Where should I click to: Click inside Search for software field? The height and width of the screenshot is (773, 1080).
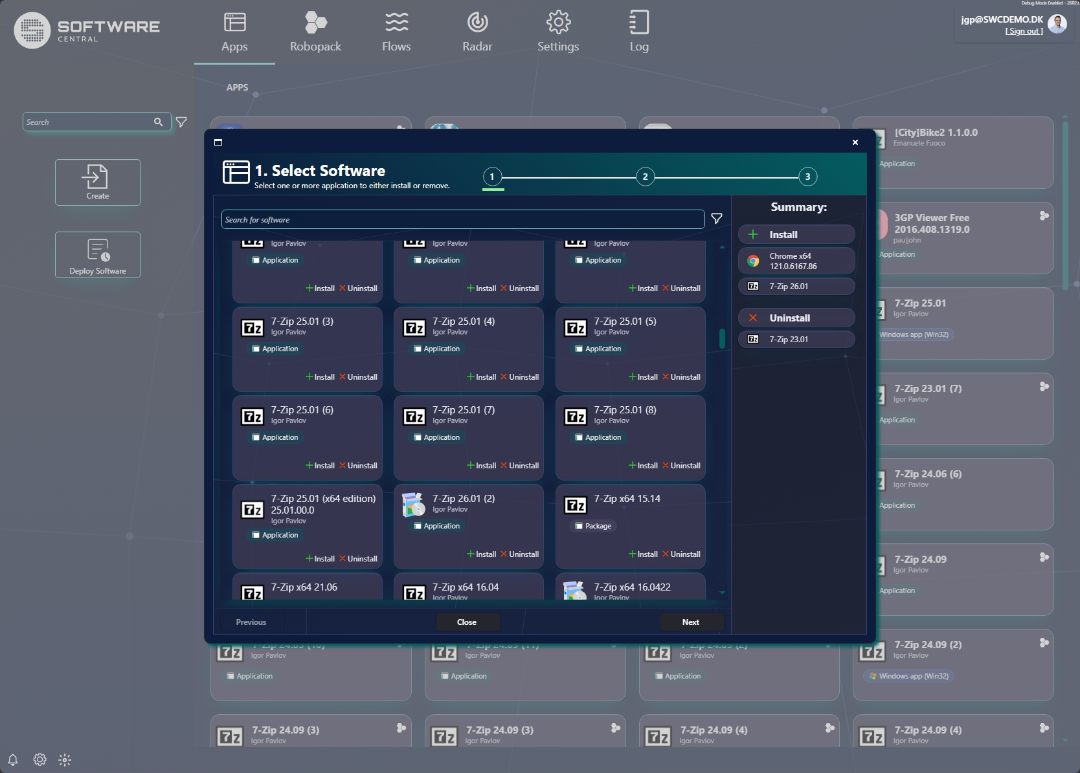pos(463,219)
